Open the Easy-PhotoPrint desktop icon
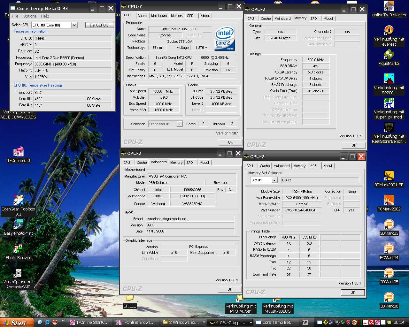Screen dimensions: 409x327 point(19,224)
